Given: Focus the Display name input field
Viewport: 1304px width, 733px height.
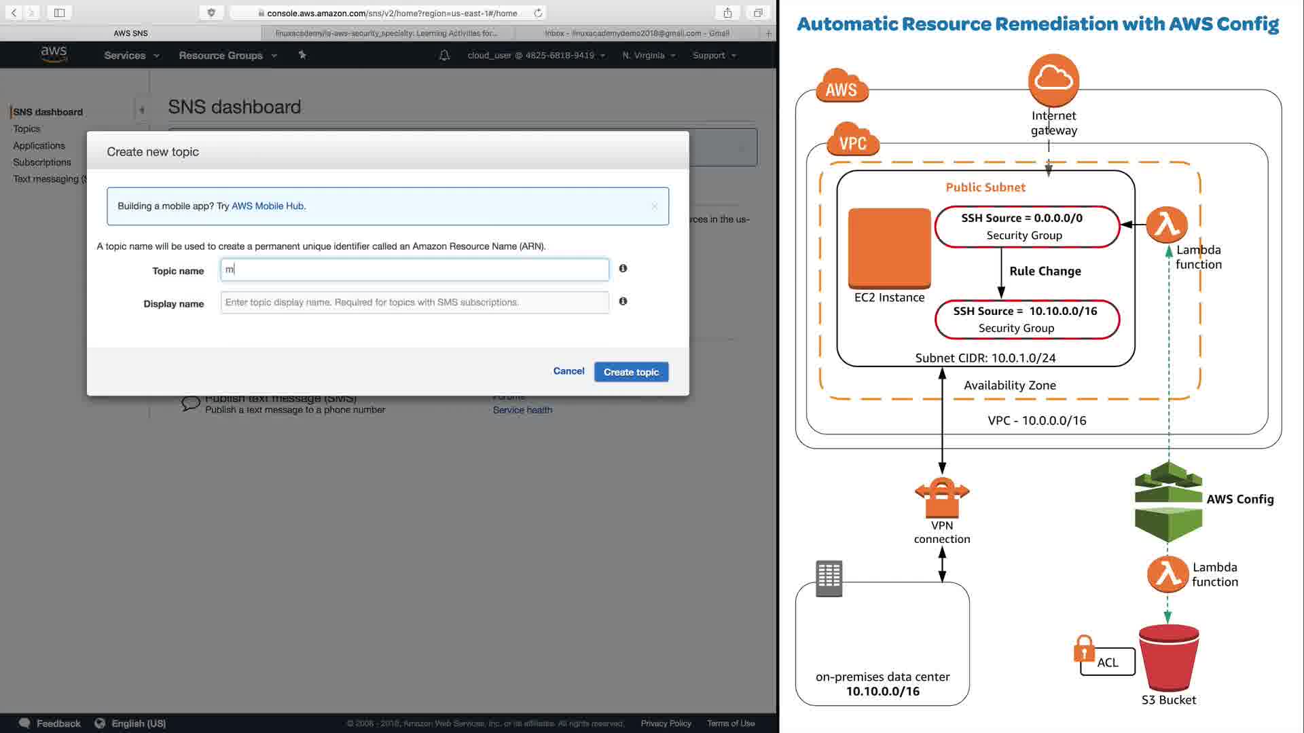Looking at the screenshot, I should 414,303.
